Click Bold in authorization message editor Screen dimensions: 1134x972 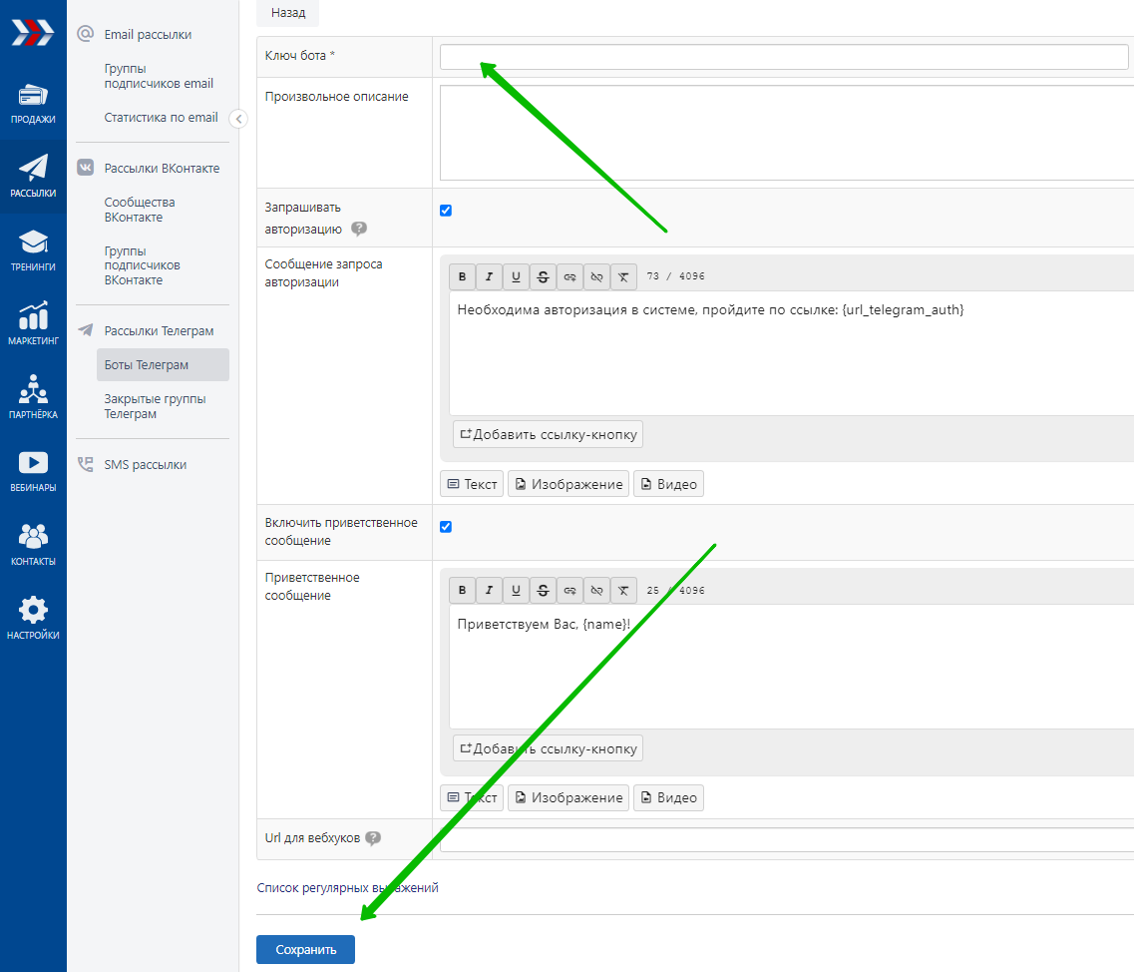[462, 276]
